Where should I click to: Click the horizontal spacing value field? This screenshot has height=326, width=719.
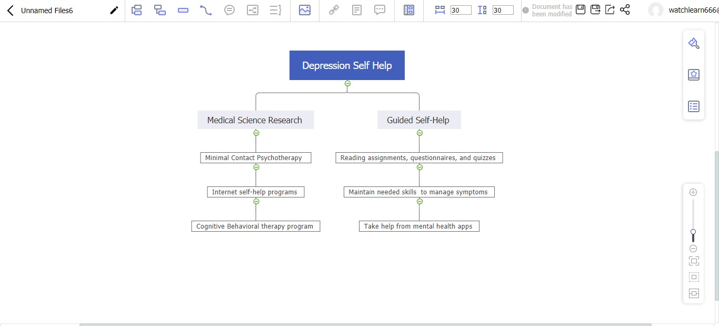tap(461, 10)
